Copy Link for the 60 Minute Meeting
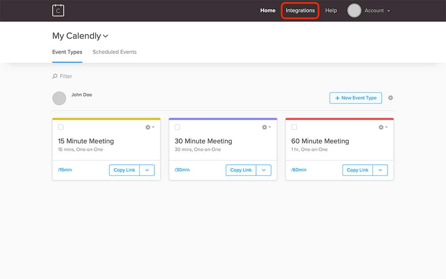The height and width of the screenshot is (279, 446). pos(358,170)
